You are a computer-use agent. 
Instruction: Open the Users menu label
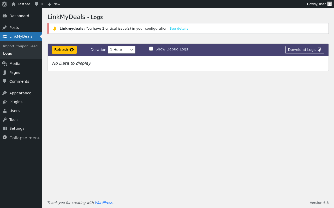coord(14,111)
